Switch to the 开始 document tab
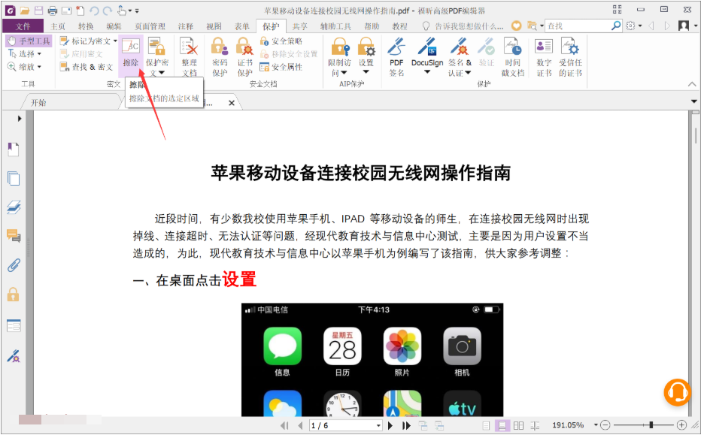The height and width of the screenshot is (435, 701). (x=38, y=103)
